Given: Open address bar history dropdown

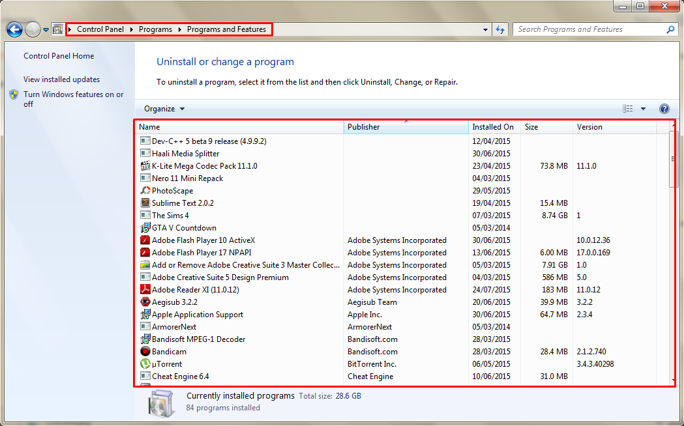Looking at the screenshot, I should (x=486, y=30).
